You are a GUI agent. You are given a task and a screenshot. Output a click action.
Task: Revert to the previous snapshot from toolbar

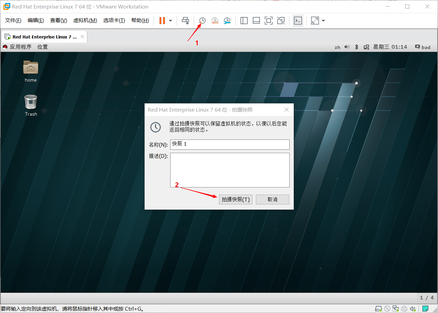pyautogui.click(x=215, y=21)
